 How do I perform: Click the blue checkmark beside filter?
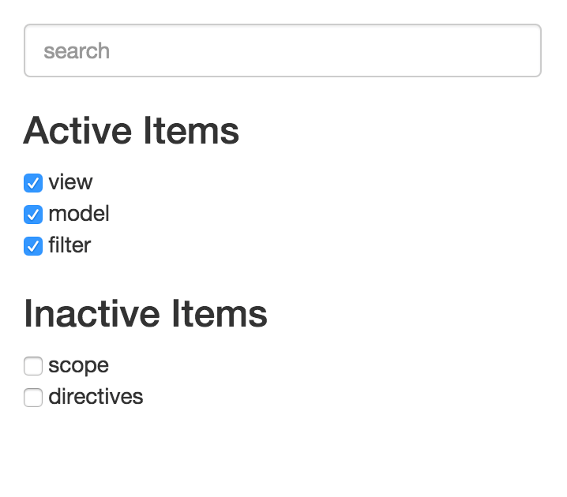click(x=33, y=246)
